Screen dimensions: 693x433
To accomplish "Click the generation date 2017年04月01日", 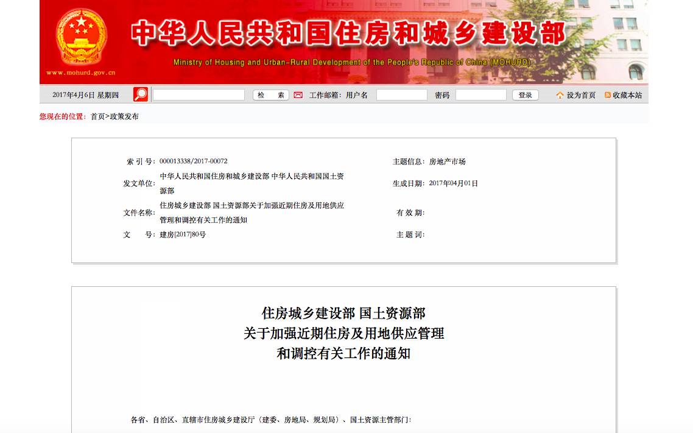I will [453, 183].
